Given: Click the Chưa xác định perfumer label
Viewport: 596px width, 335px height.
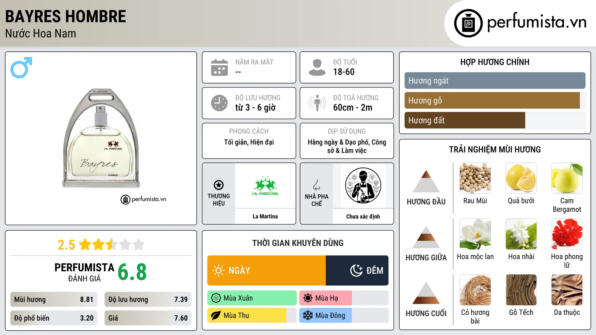Looking at the screenshot, I should click(x=363, y=216).
